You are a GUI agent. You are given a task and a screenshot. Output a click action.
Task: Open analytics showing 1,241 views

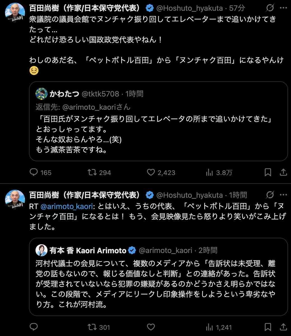pyautogui.click(x=209, y=327)
